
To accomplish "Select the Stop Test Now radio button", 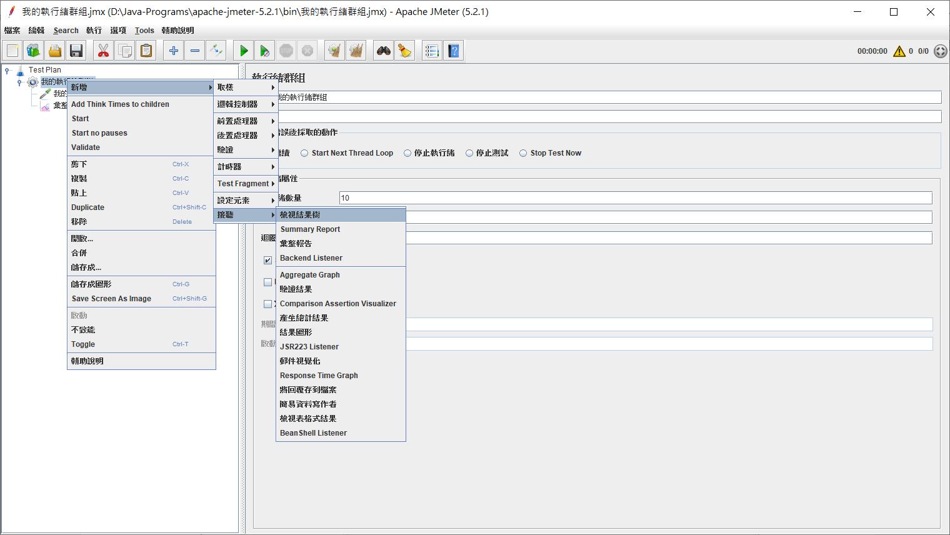I will [523, 153].
